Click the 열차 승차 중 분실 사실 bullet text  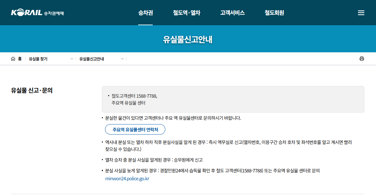[154, 160]
